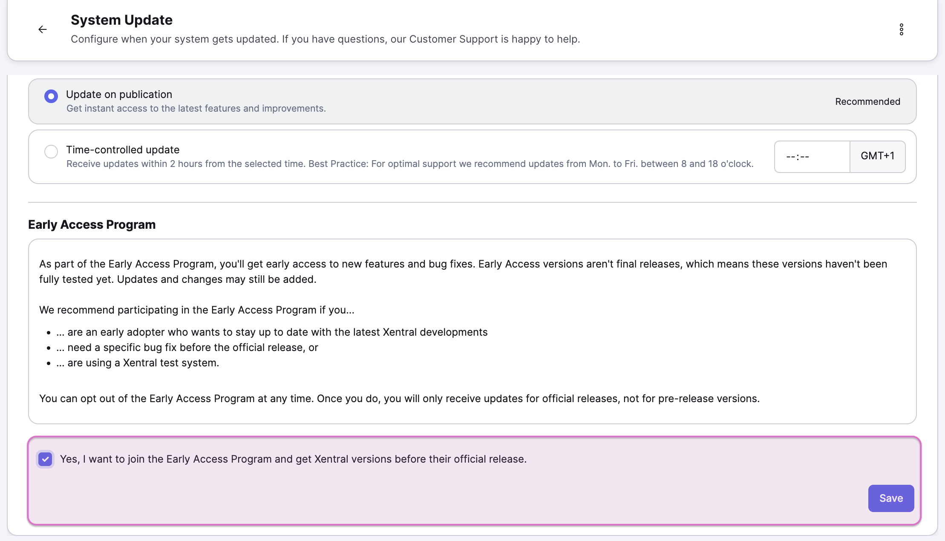Click the update time input field
Image resolution: width=945 pixels, height=541 pixels.
(811, 157)
